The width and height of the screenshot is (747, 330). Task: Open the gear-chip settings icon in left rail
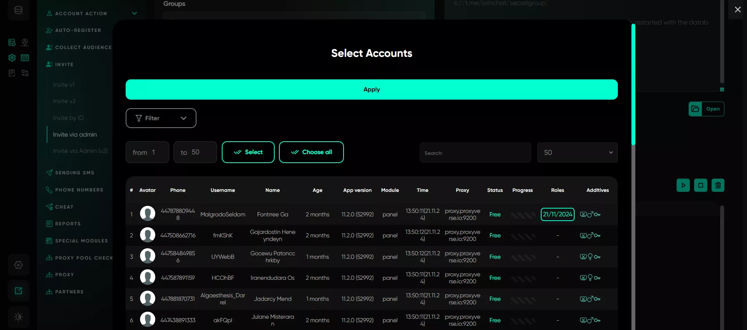click(x=12, y=58)
